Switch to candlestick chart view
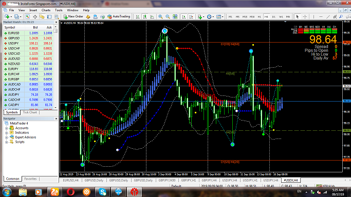The image size is (351, 197). point(145,16)
